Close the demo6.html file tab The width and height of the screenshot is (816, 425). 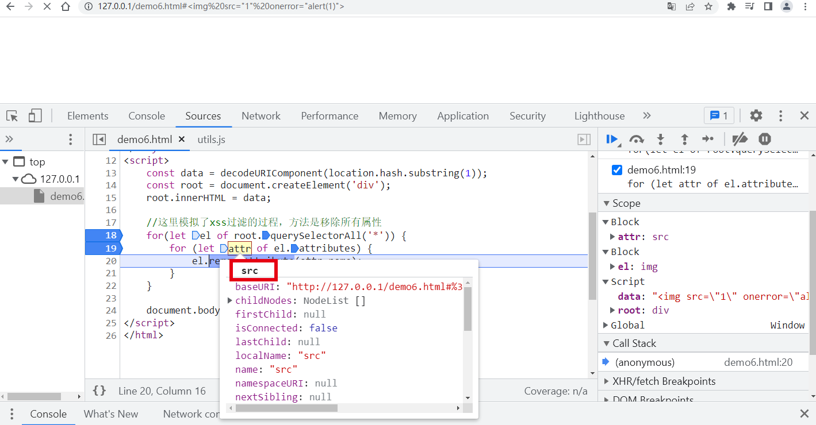coord(182,139)
